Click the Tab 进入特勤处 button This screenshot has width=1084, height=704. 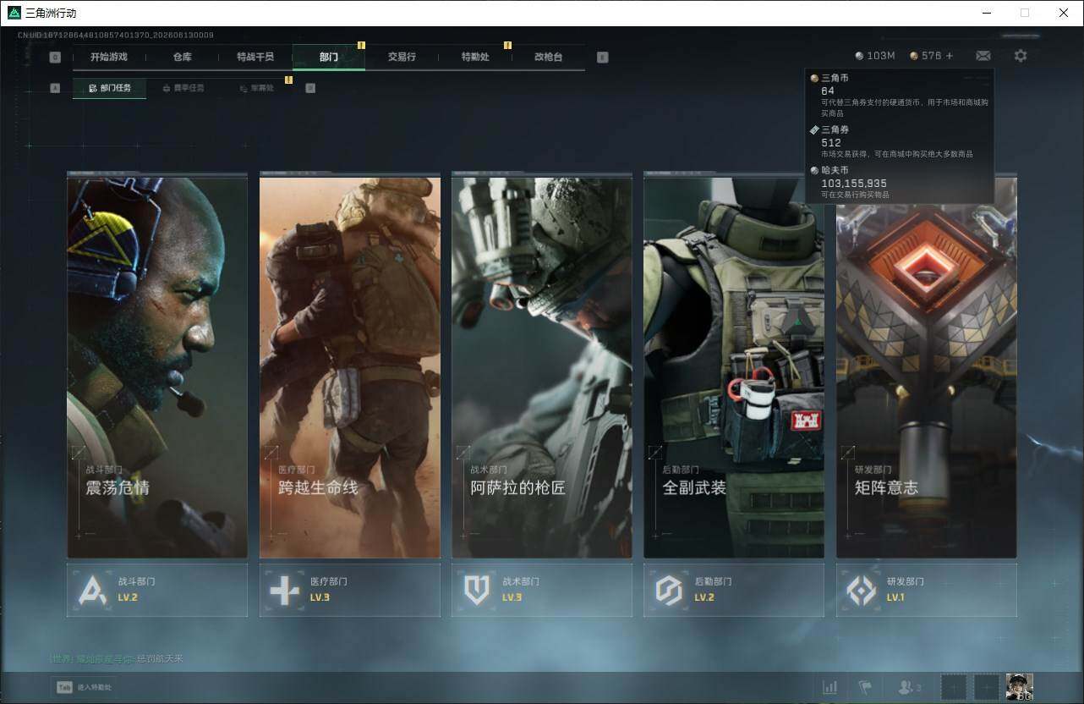click(85, 687)
